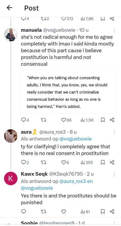Open more options for aura's reply
Image resolution: width=121 pixels, height=226 pixels.
tap(114, 132)
